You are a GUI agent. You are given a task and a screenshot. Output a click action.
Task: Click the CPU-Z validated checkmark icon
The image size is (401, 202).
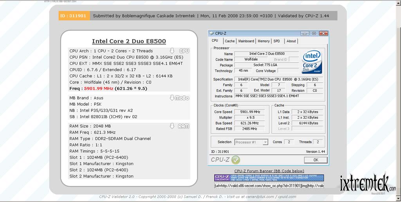(x=235, y=160)
